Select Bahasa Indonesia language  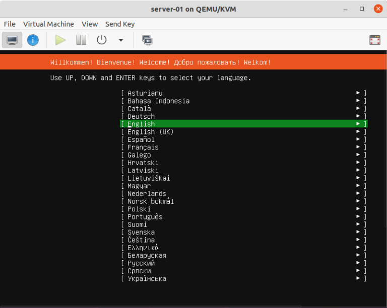pos(243,101)
